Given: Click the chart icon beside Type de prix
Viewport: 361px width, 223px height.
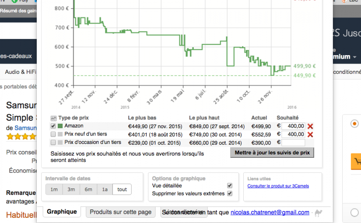Looking at the screenshot, I should pos(53,118).
